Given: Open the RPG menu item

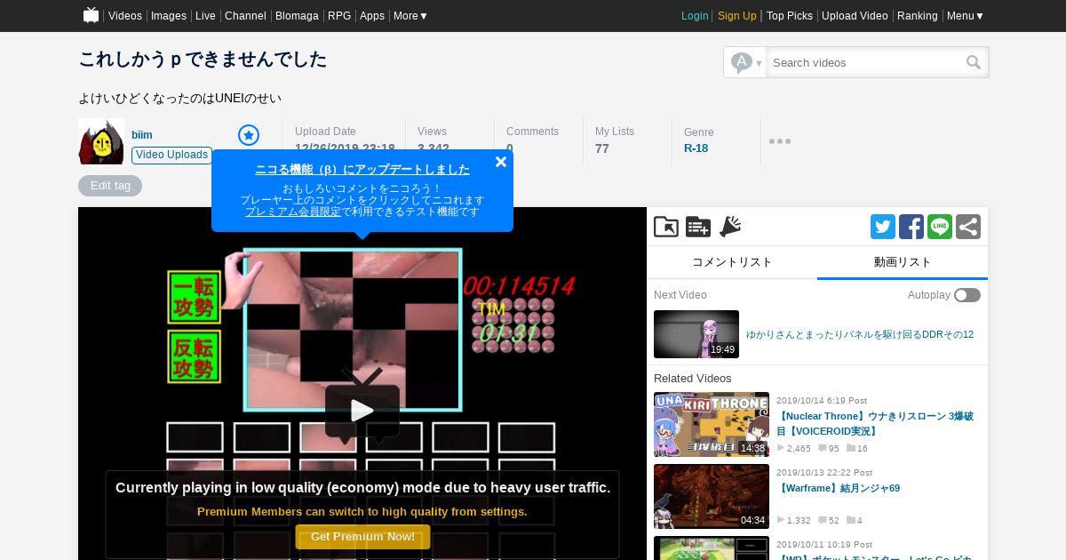Looking at the screenshot, I should [339, 16].
